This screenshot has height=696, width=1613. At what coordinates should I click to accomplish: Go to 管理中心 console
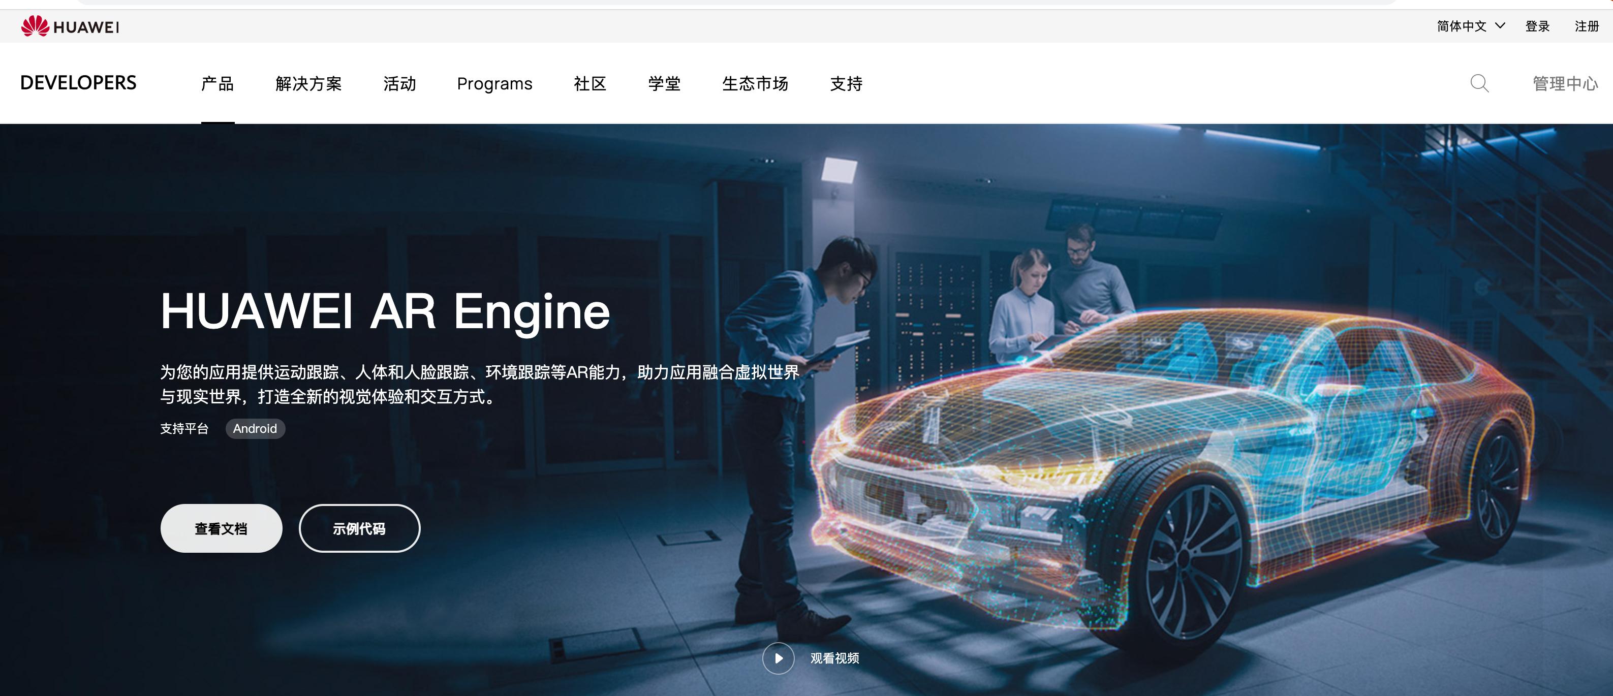click(x=1565, y=83)
